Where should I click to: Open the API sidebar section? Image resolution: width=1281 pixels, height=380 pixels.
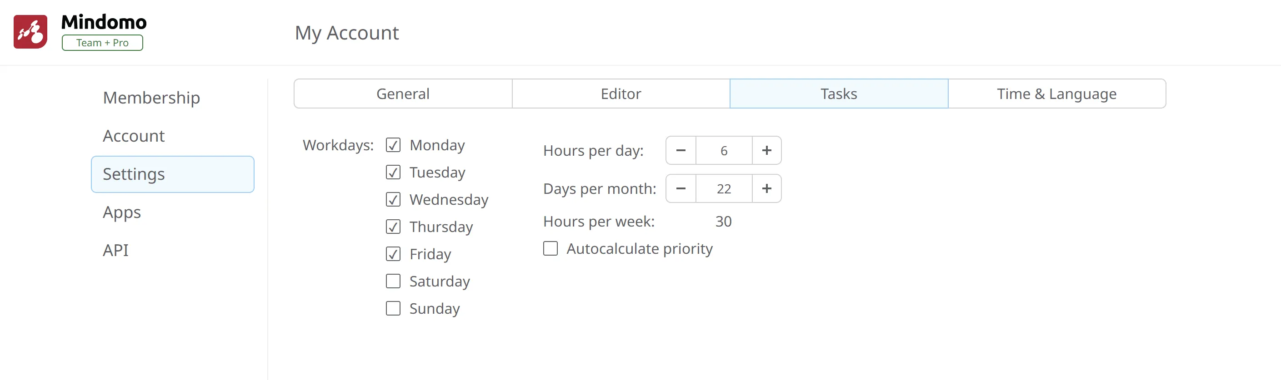click(115, 250)
